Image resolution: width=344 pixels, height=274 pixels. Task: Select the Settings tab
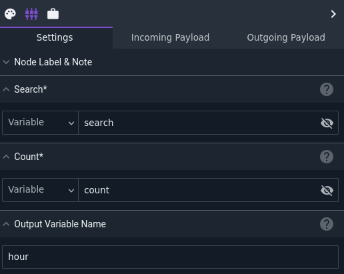coord(55,37)
